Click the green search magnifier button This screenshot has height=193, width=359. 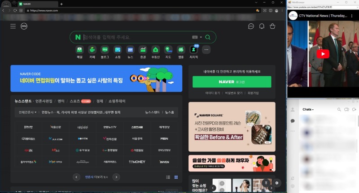(x=209, y=37)
